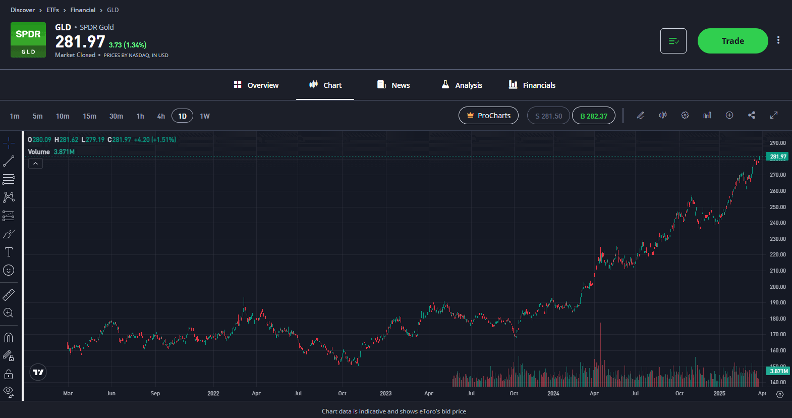Toggle stay in drawing mode
This screenshot has height=418, width=792.
(x=9, y=356)
